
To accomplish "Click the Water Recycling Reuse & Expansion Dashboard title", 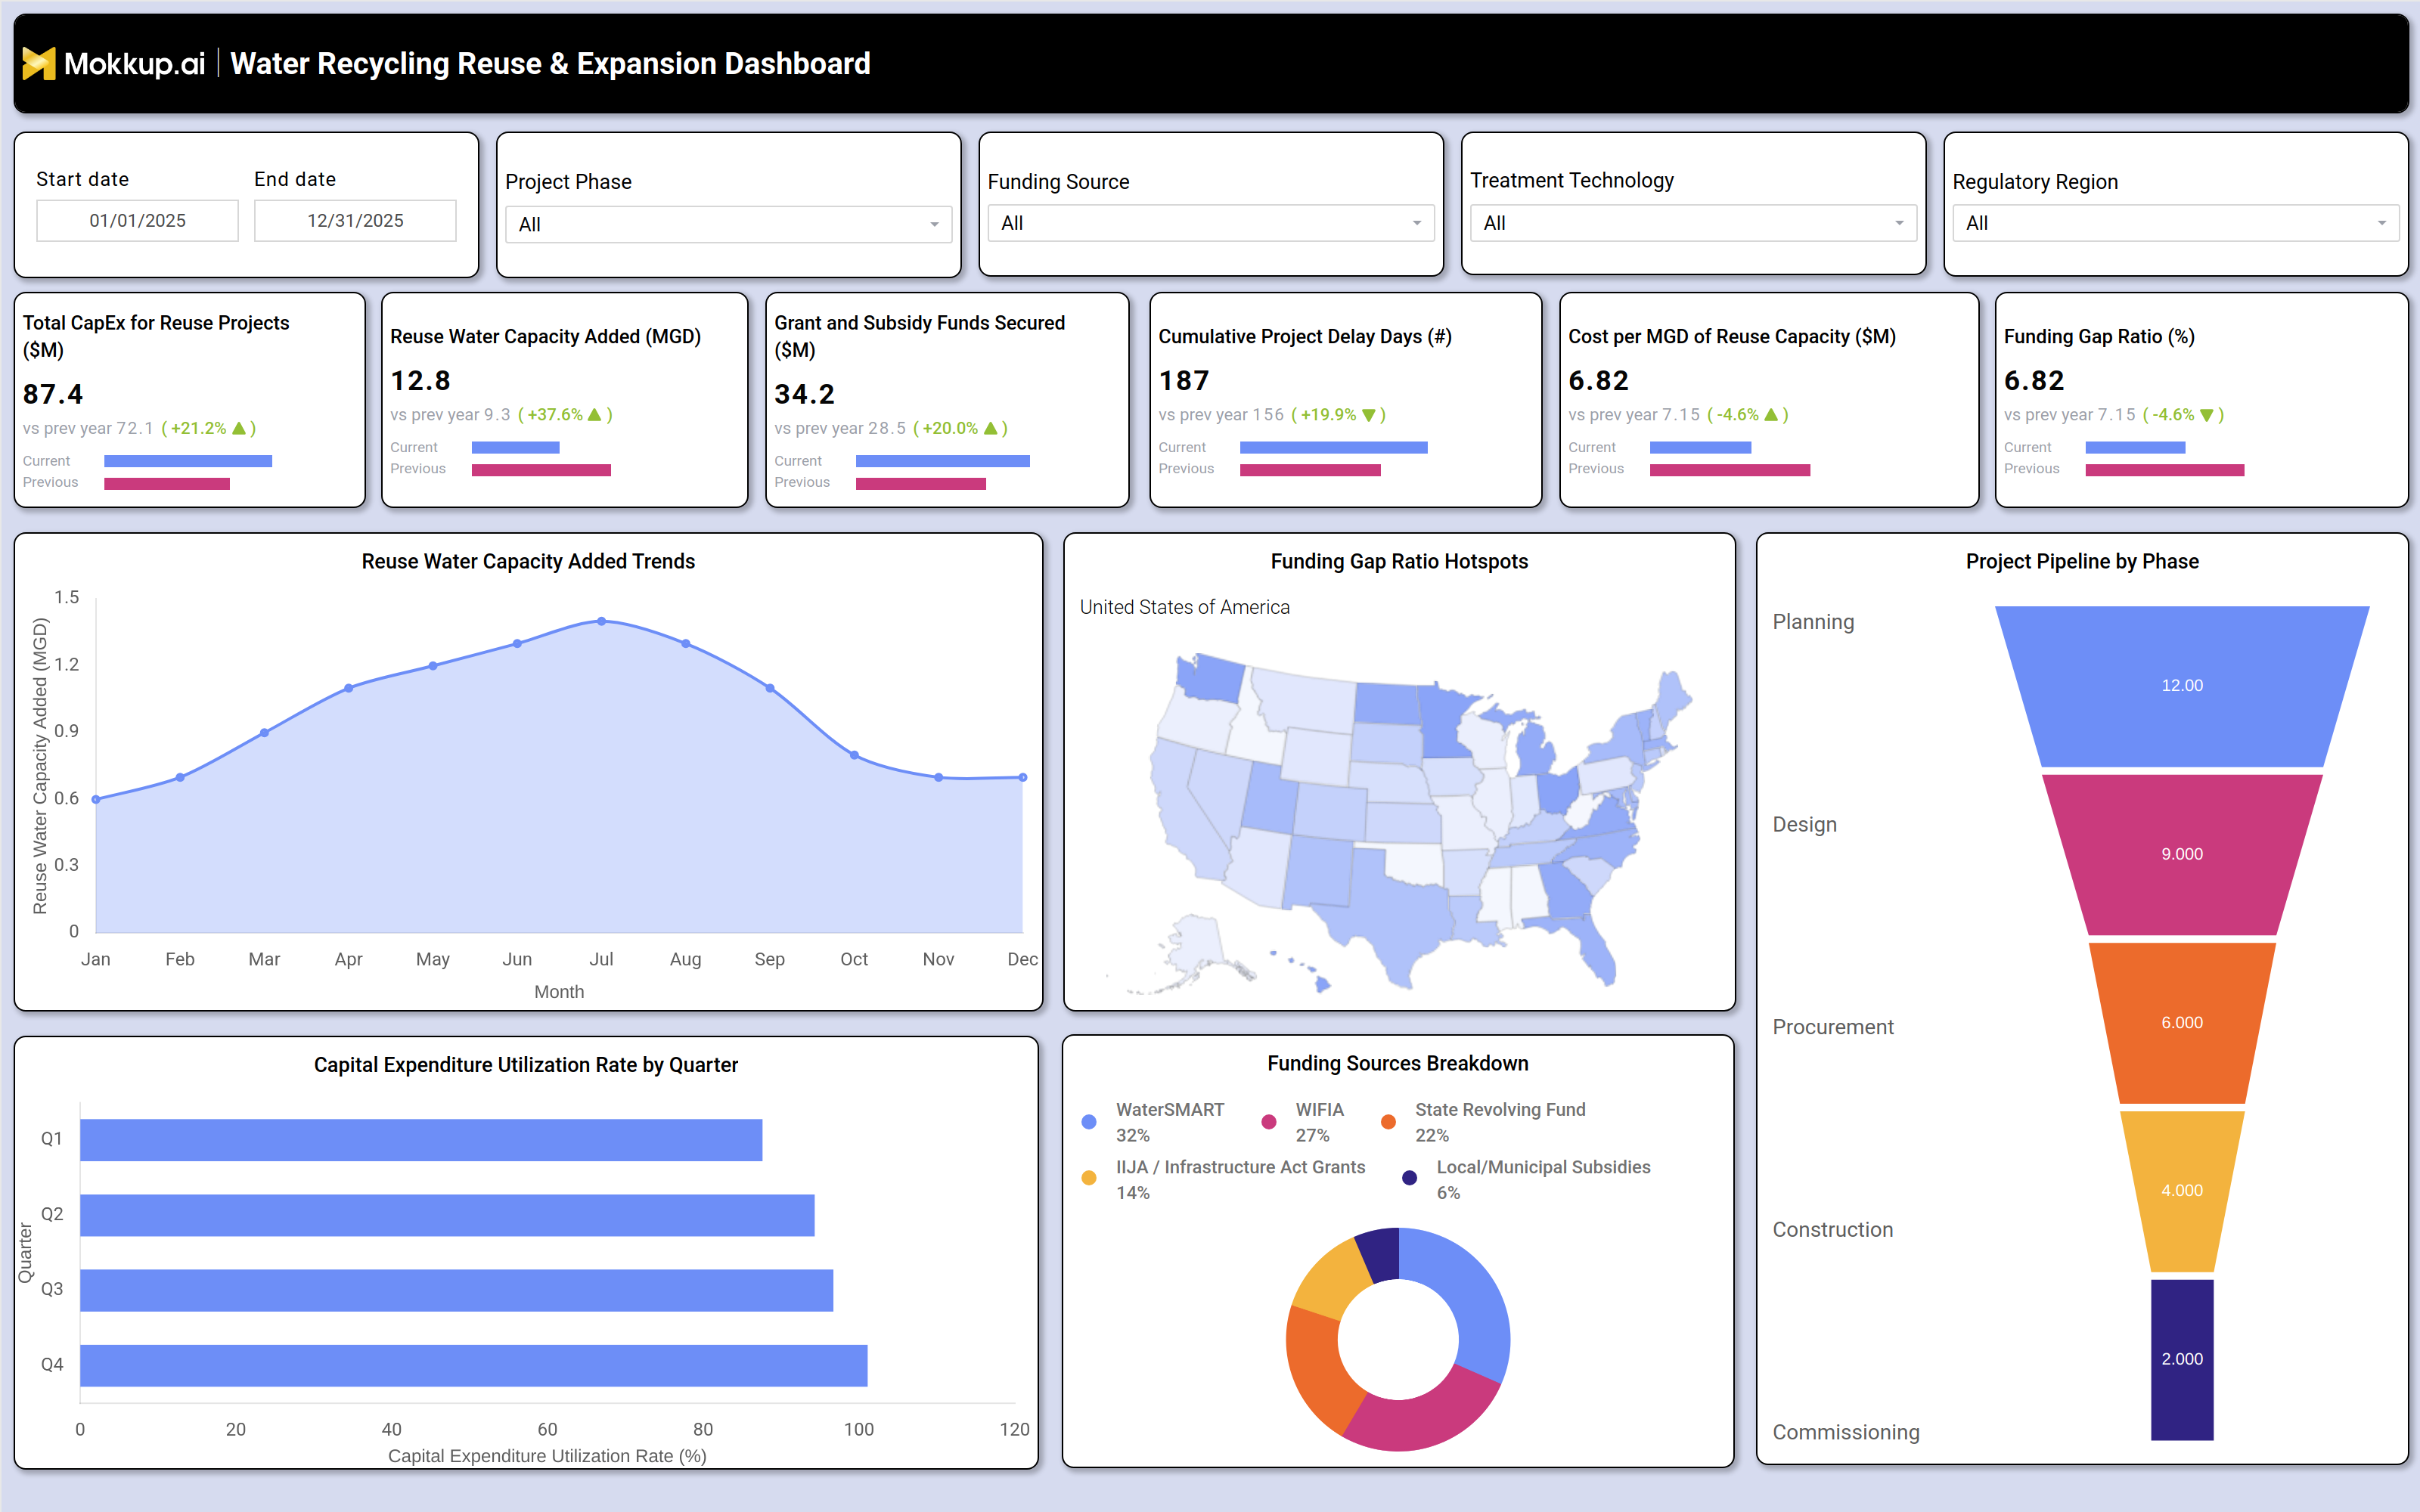I will pyautogui.click(x=550, y=64).
